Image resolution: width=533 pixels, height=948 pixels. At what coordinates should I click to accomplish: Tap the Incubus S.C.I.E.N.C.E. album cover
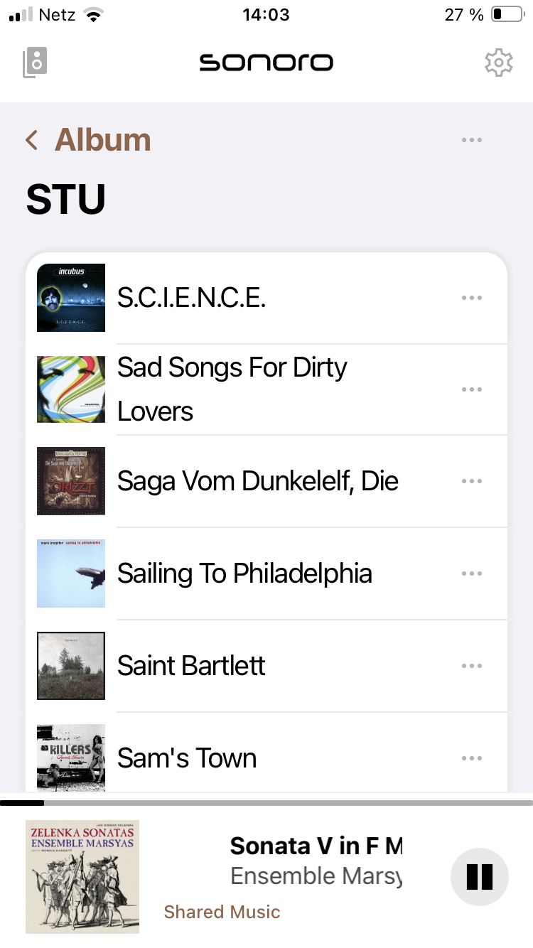(x=71, y=298)
